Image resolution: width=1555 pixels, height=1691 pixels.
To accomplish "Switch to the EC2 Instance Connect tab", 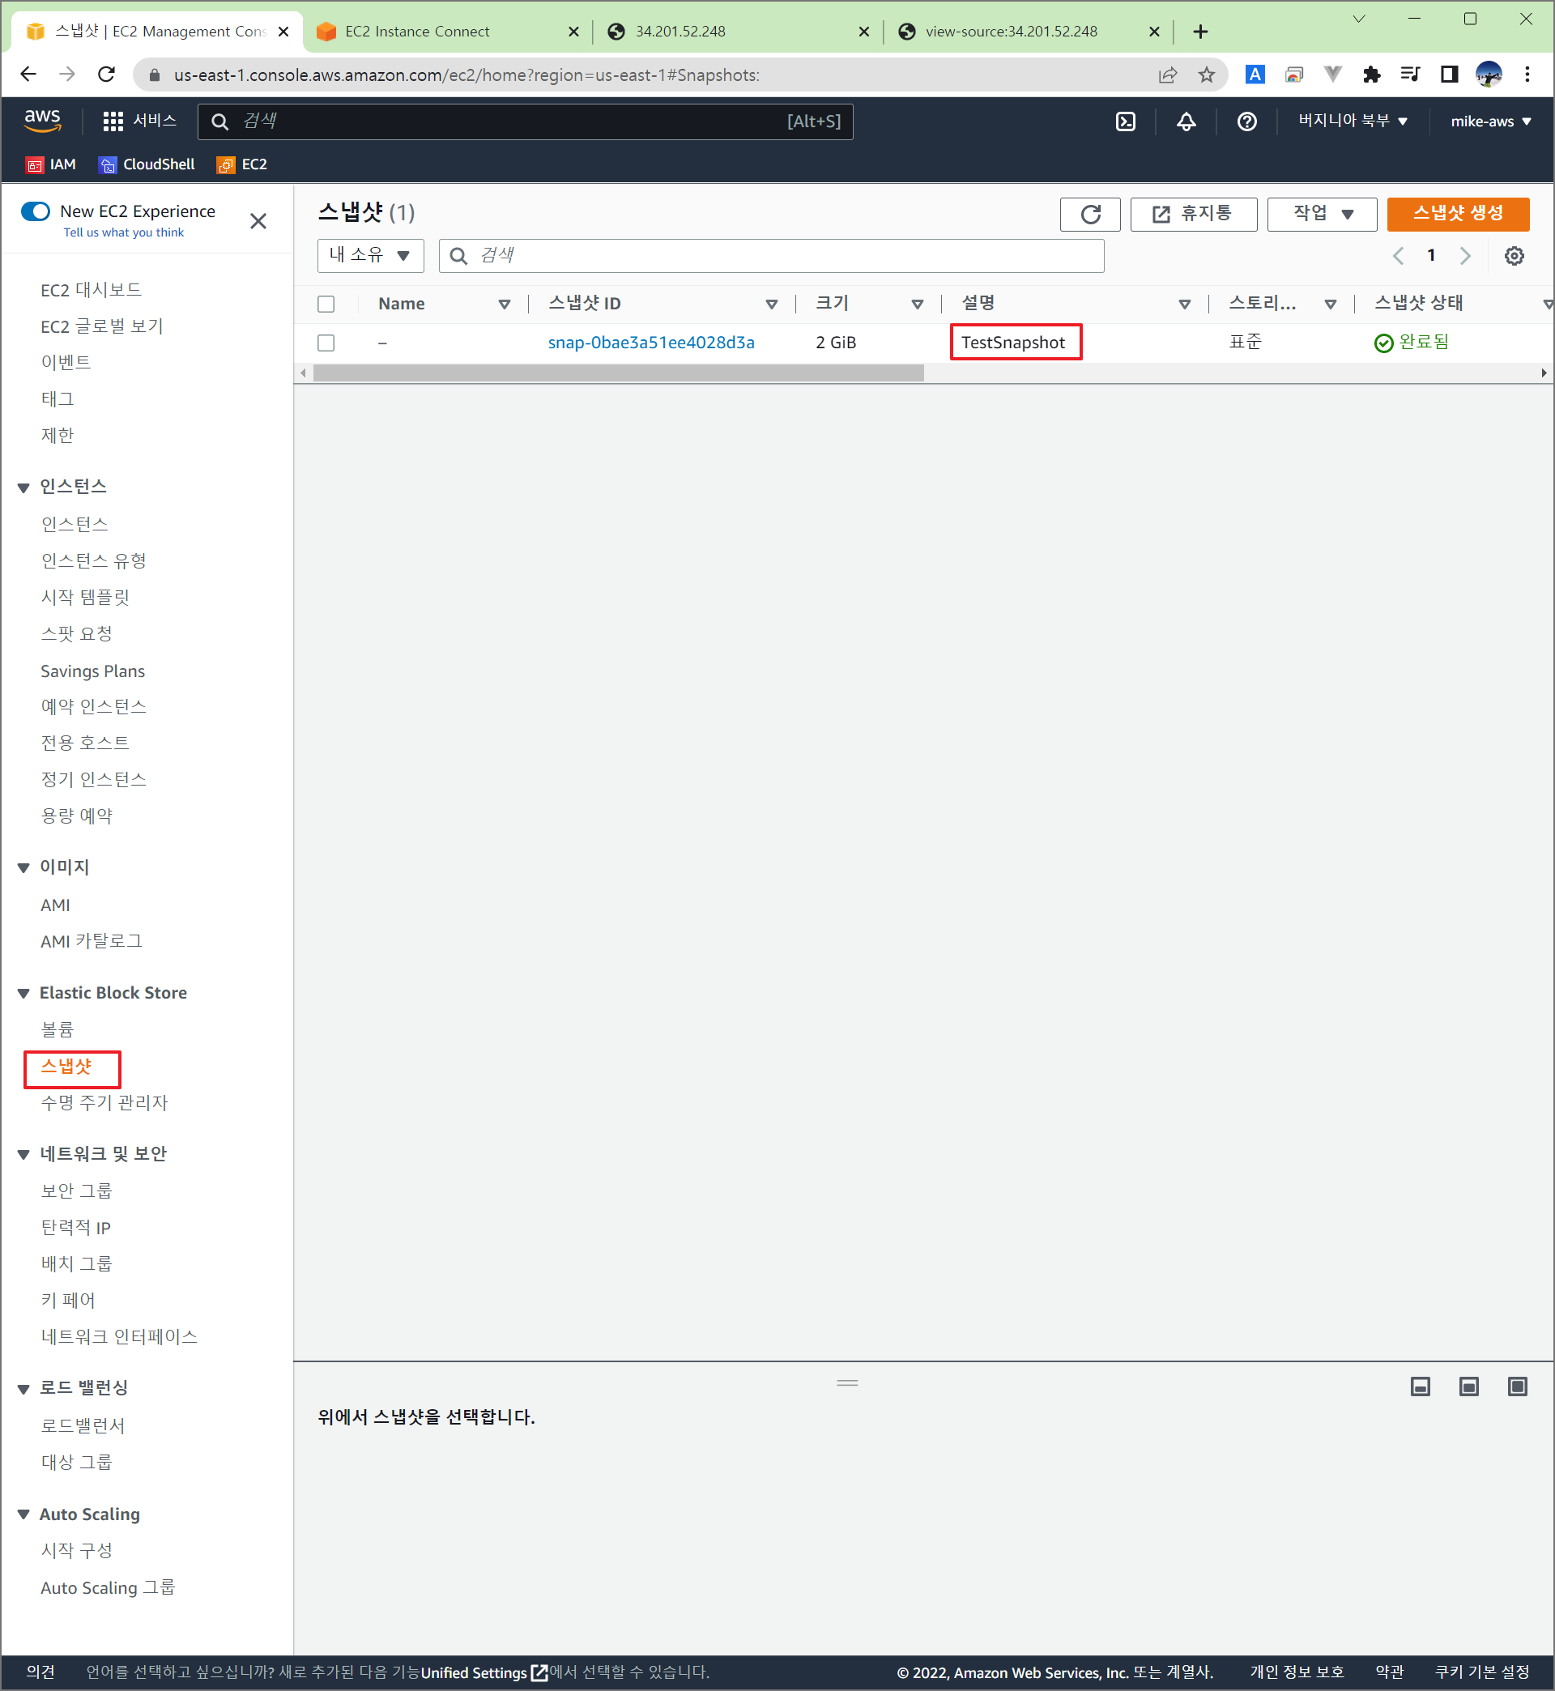I will pos(417,31).
